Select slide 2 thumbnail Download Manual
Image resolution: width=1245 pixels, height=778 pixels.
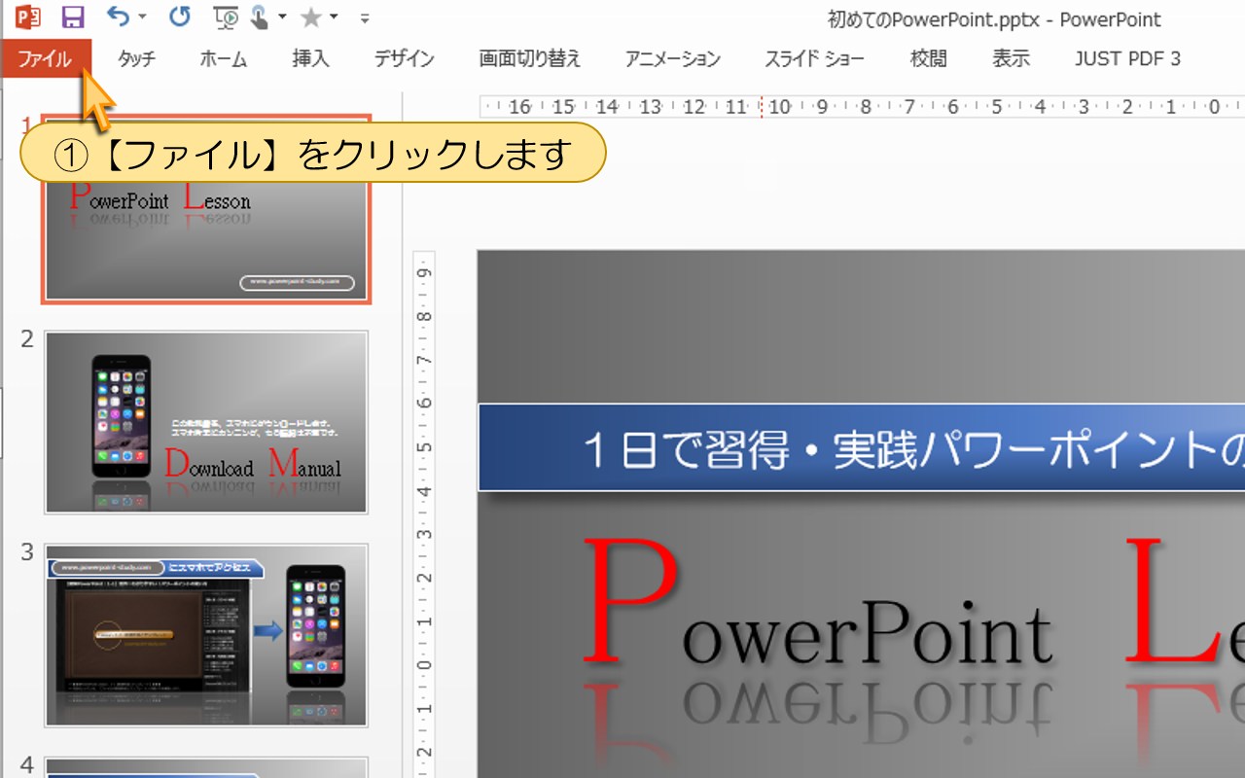pos(206,422)
